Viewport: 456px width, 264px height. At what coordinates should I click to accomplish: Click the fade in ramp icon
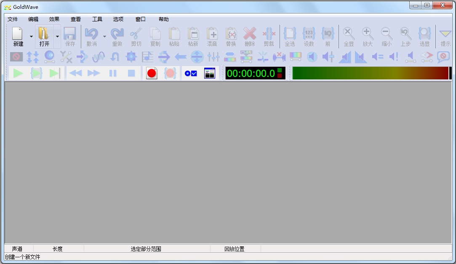click(344, 57)
